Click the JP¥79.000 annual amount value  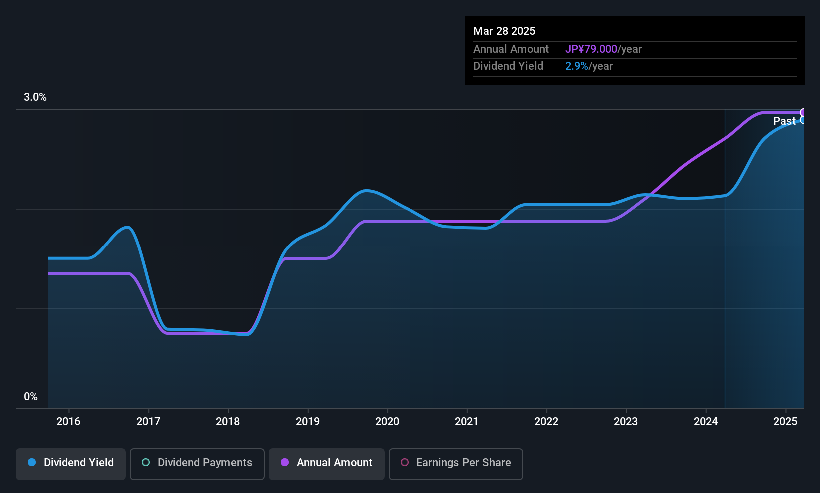coord(591,49)
